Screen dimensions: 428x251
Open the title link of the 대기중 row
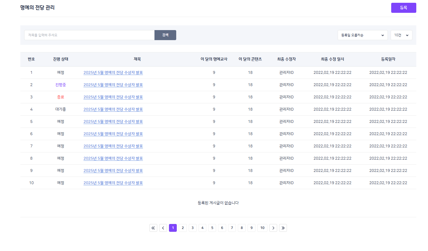point(113,109)
